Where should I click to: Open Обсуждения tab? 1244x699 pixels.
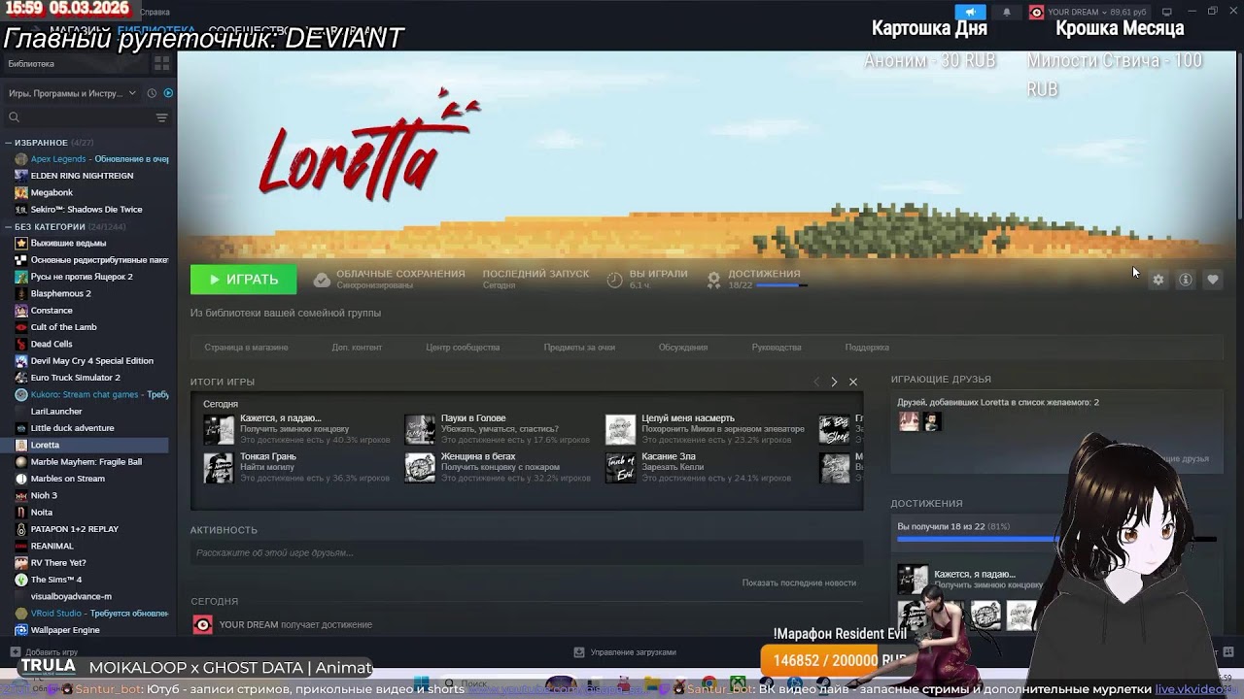pos(683,348)
